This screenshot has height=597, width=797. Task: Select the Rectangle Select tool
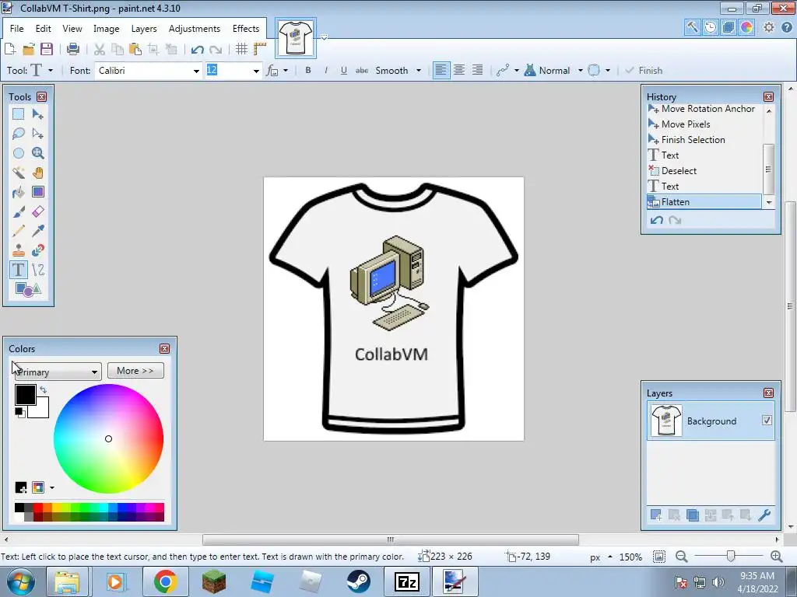(x=19, y=114)
